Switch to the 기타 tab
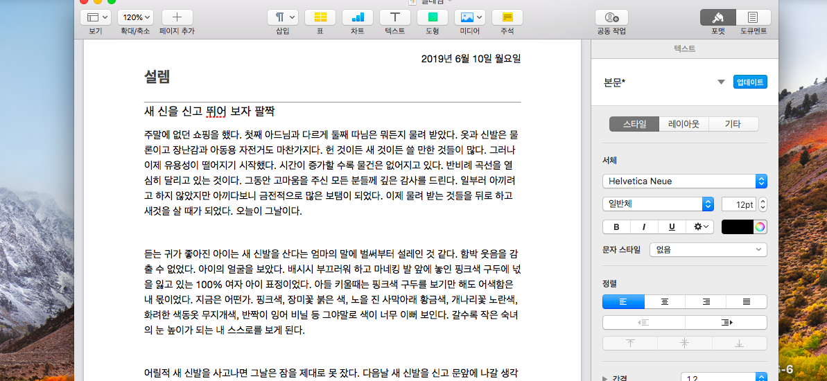827x381 pixels. point(733,125)
